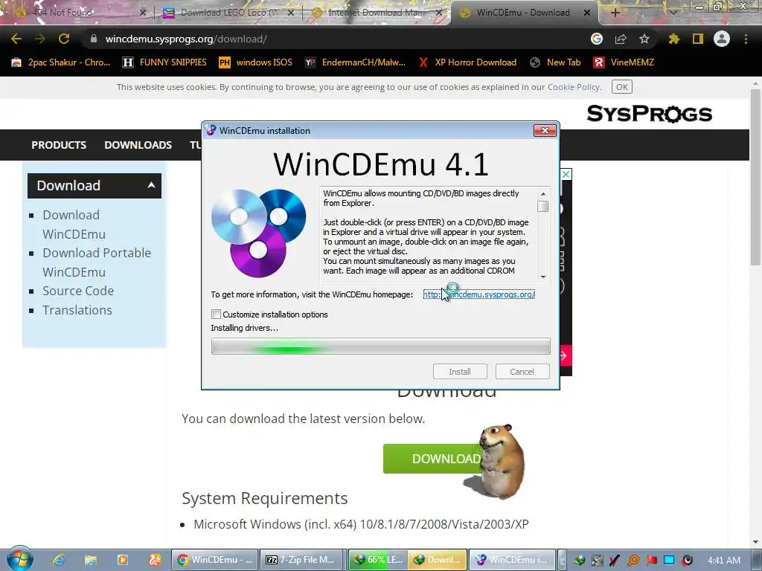Switch to the Download LEGO Loco tab

[228, 13]
